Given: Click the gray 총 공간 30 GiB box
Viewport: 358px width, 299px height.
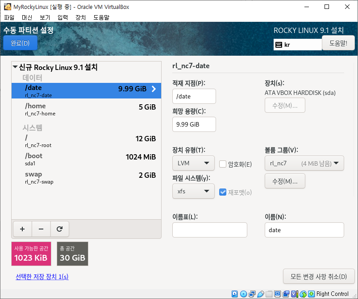Looking at the screenshot, I should click(72, 254).
